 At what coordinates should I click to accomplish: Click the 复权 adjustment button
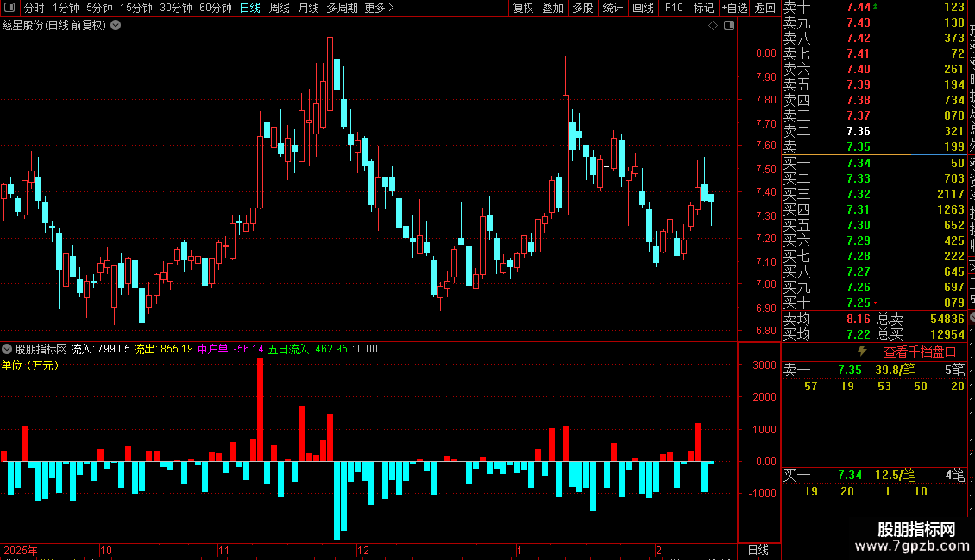pos(523,8)
